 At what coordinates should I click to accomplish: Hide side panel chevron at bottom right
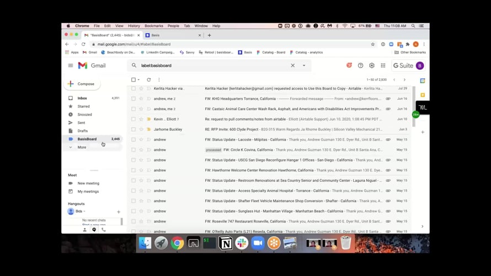click(x=423, y=226)
